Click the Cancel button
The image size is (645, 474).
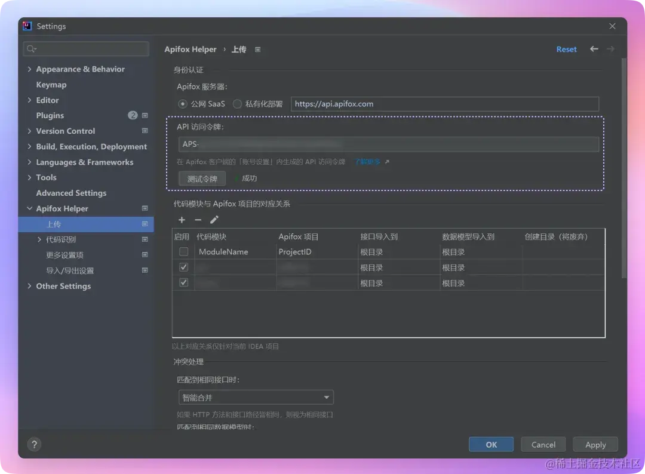[543, 444]
